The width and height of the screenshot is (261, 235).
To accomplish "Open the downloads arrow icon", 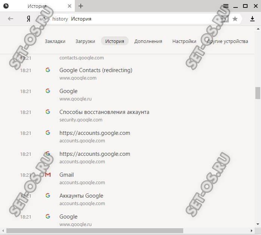I will 252,19.
